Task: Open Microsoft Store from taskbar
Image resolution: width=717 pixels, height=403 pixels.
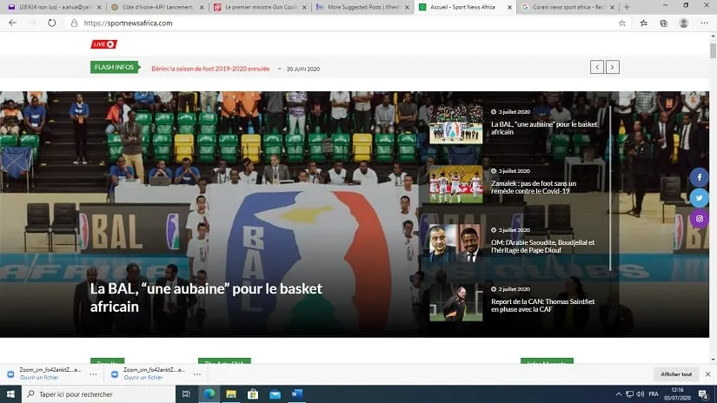Action: click(253, 393)
